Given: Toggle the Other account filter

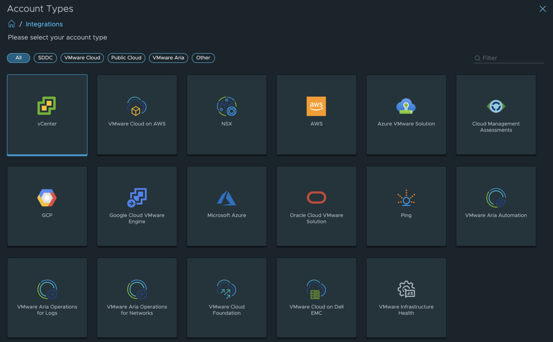Looking at the screenshot, I should pyautogui.click(x=203, y=58).
